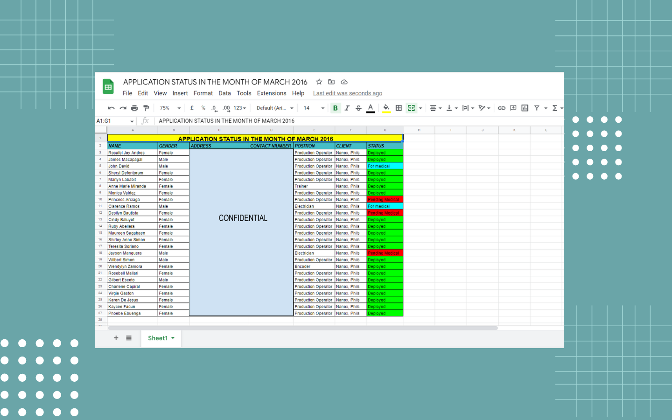This screenshot has width=672, height=420.
Task: Open the horizontal align dropdown
Action: point(435,108)
